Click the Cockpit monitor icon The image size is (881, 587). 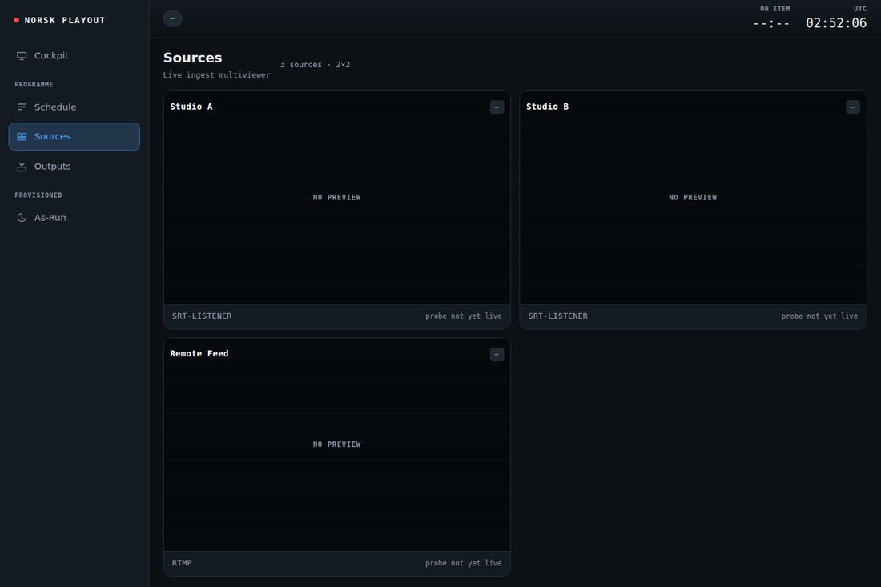click(22, 55)
